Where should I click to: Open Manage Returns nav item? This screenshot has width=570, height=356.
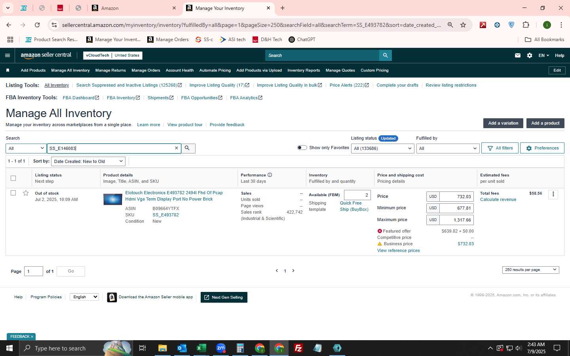(110, 70)
